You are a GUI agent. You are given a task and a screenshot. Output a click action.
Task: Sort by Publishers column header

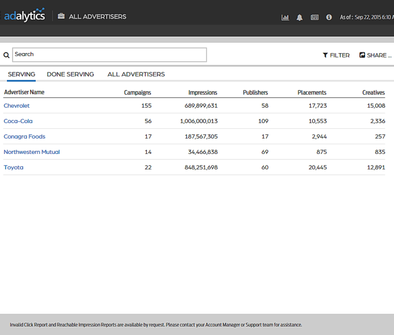tap(255, 93)
